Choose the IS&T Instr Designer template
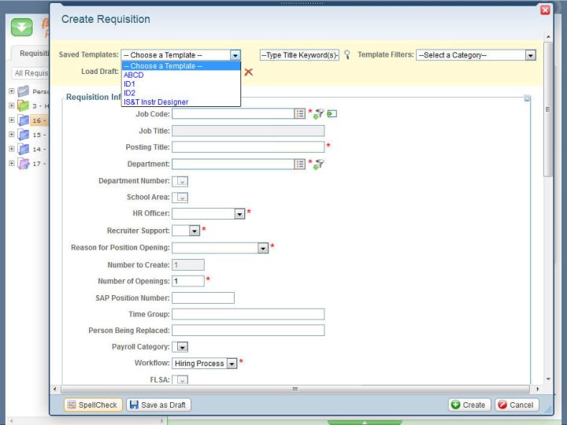 (x=155, y=102)
